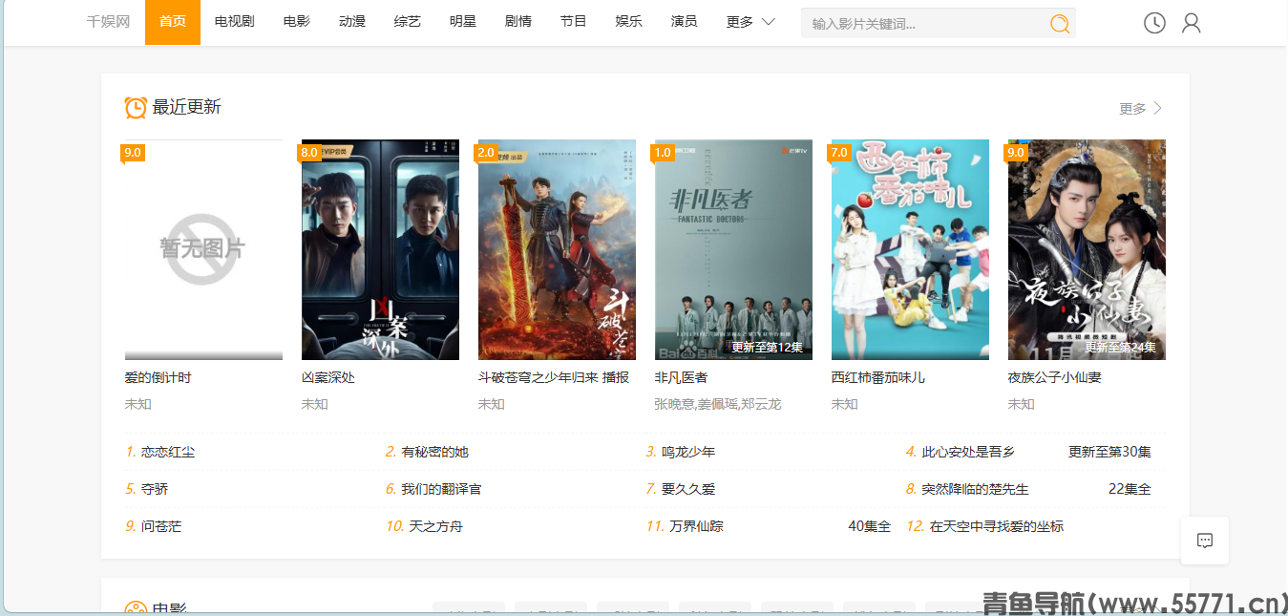
Task: Click the 22集全 status text
Action: [x=1130, y=490]
